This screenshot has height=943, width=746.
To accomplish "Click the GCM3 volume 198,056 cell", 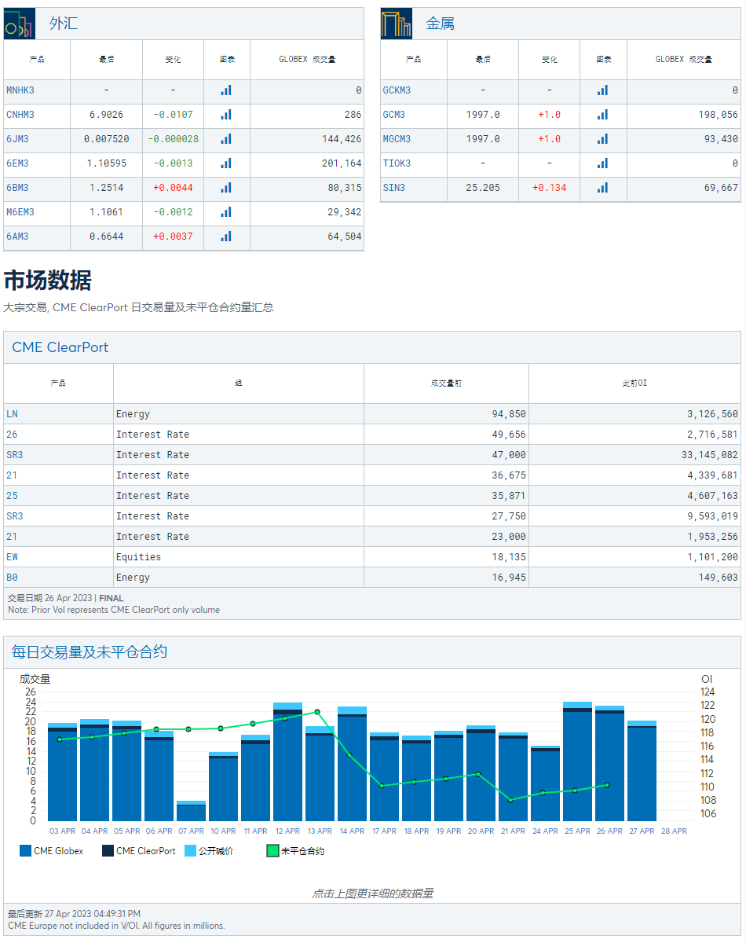I will click(684, 115).
